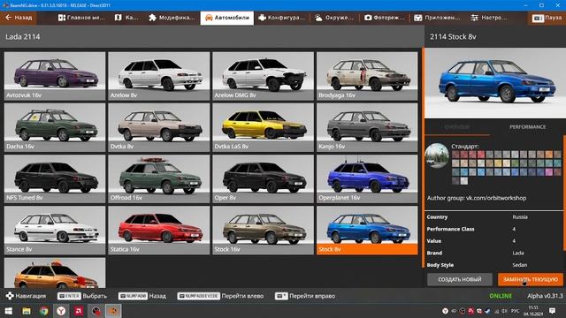Open Yandex Browser from taskbar

click(61, 310)
